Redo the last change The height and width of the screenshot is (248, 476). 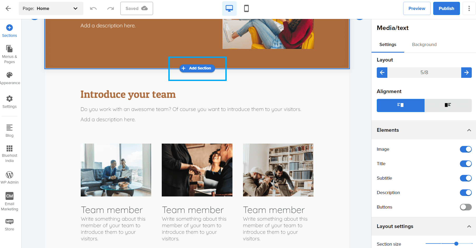pos(111,8)
